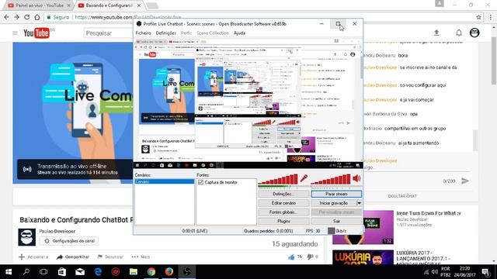The width and height of the screenshot is (497, 279).
Task: Open YouTube account avatar menu
Action: [474, 33]
